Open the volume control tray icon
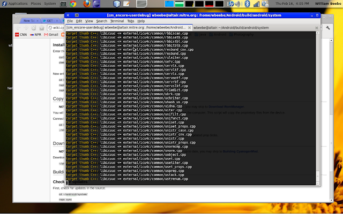This screenshot has height=214, width=343. pos(238,4)
